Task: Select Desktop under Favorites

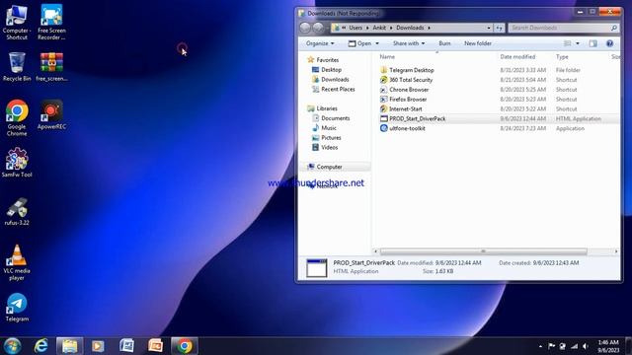Action: [x=327, y=70]
